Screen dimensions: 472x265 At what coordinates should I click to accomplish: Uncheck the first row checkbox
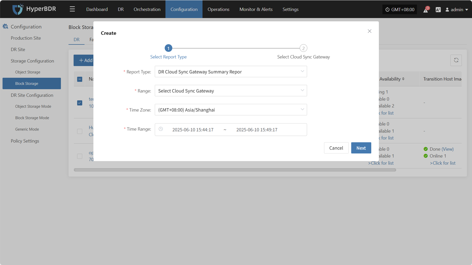click(x=80, y=103)
